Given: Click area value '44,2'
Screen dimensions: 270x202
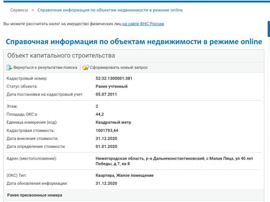Looking at the screenshot, I should pos(100,114).
